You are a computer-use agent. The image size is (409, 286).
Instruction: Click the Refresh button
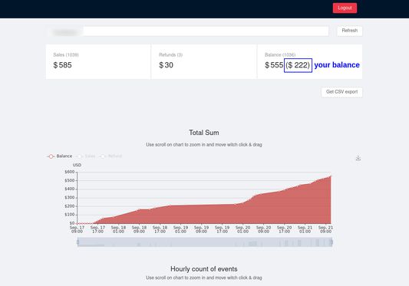349,31
